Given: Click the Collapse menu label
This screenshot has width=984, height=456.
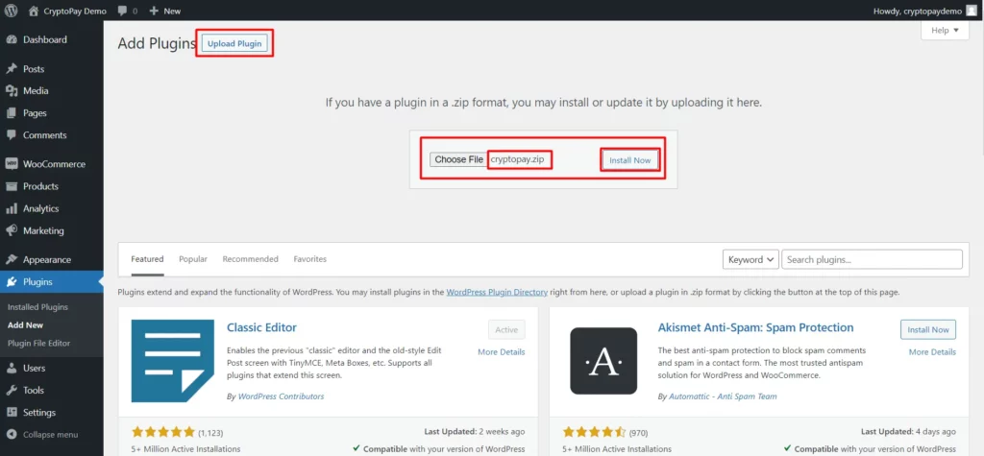Looking at the screenshot, I should coord(50,435).
